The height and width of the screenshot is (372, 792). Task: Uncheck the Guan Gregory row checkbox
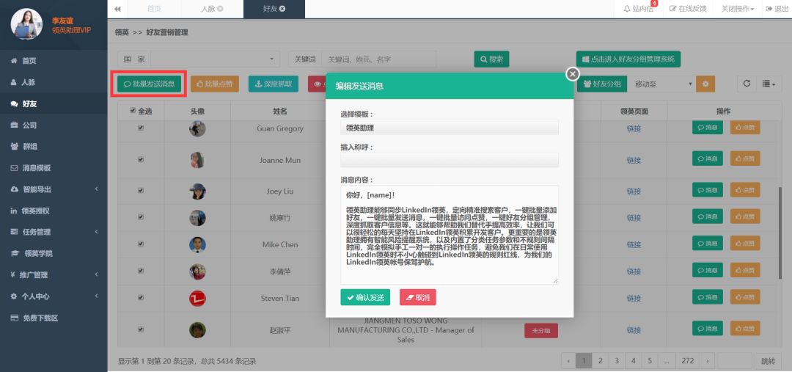pos(141,128)
